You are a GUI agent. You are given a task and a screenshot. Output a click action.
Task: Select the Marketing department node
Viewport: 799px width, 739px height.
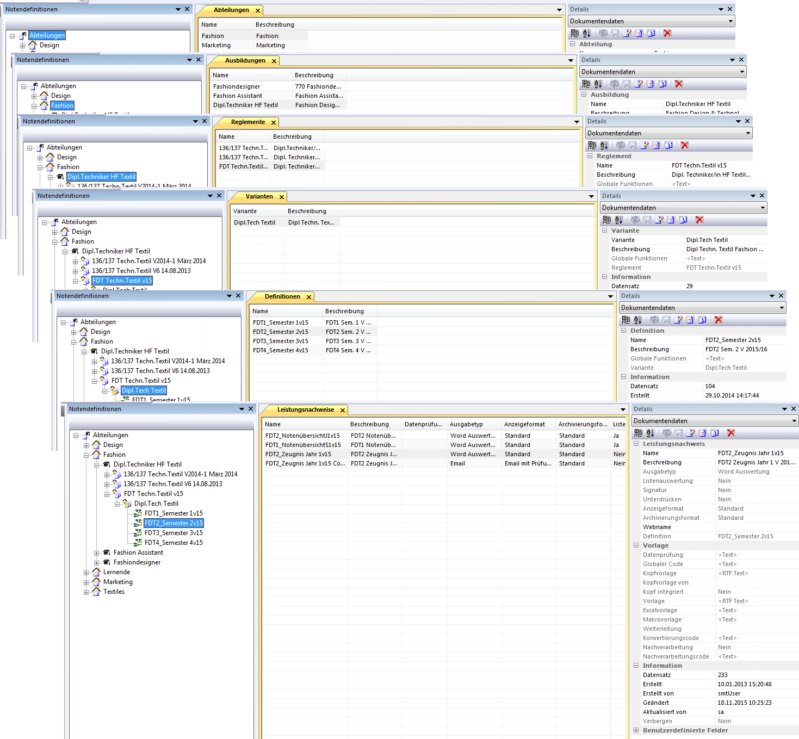[118, 581]
